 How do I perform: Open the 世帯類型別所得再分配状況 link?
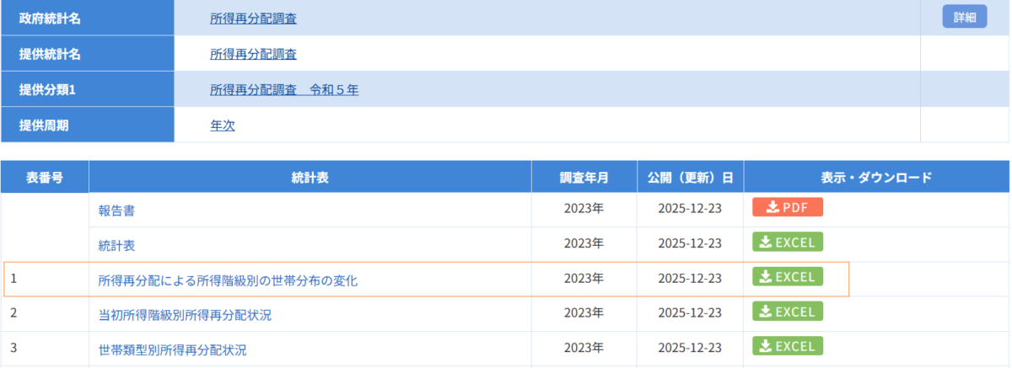coord(172,349)
